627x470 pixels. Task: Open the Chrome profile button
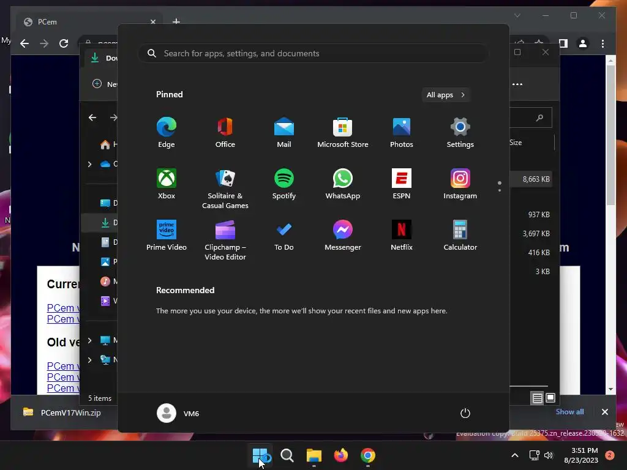(583, 43)
